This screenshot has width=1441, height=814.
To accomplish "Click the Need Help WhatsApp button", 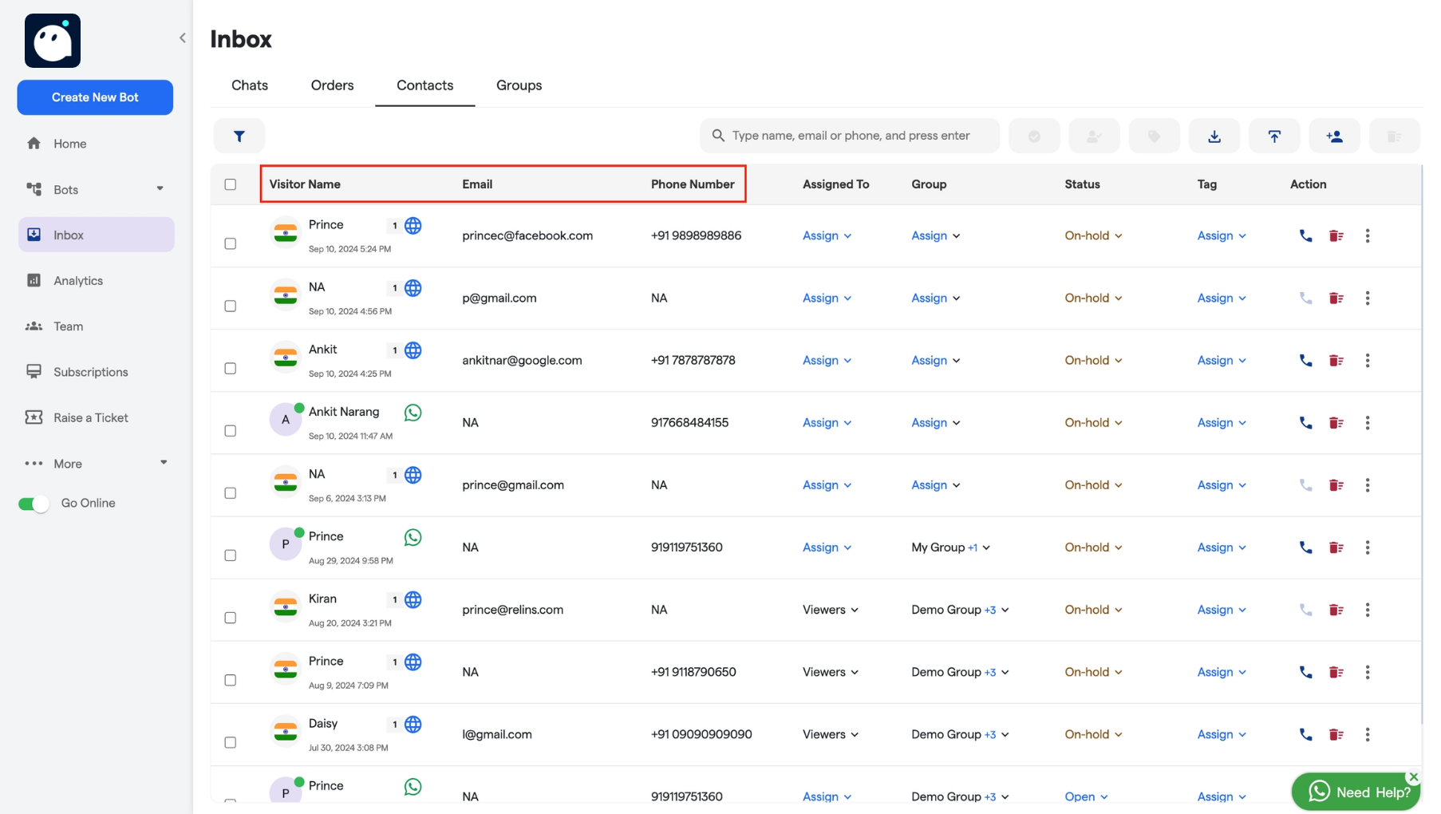I will pos(1356,792).
